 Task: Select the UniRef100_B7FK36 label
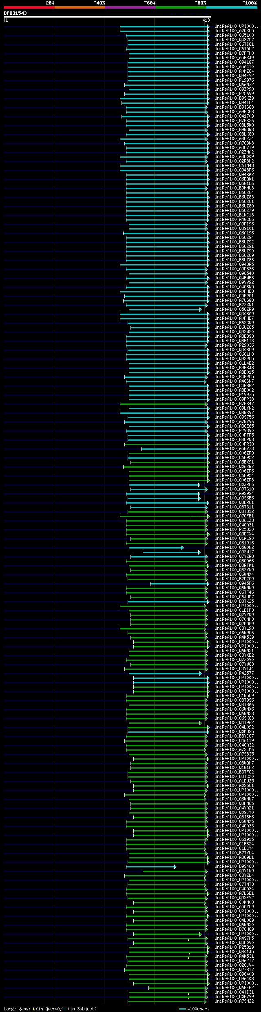coord(234,120)
